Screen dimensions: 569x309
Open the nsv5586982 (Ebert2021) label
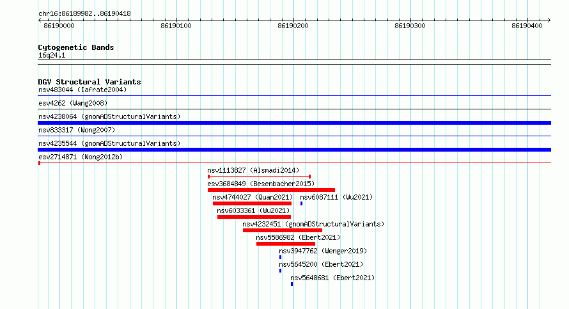(298, 237)
